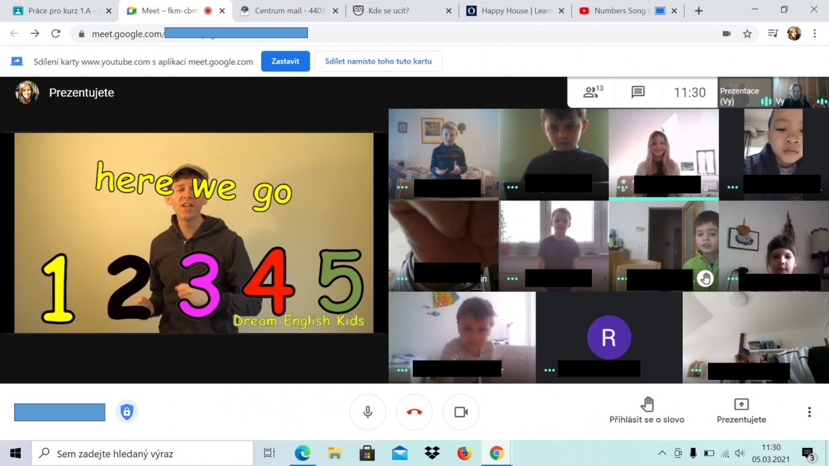Hang up the Meet call
Viewport: 829px width, 466px height.
[x=414, y=412]
